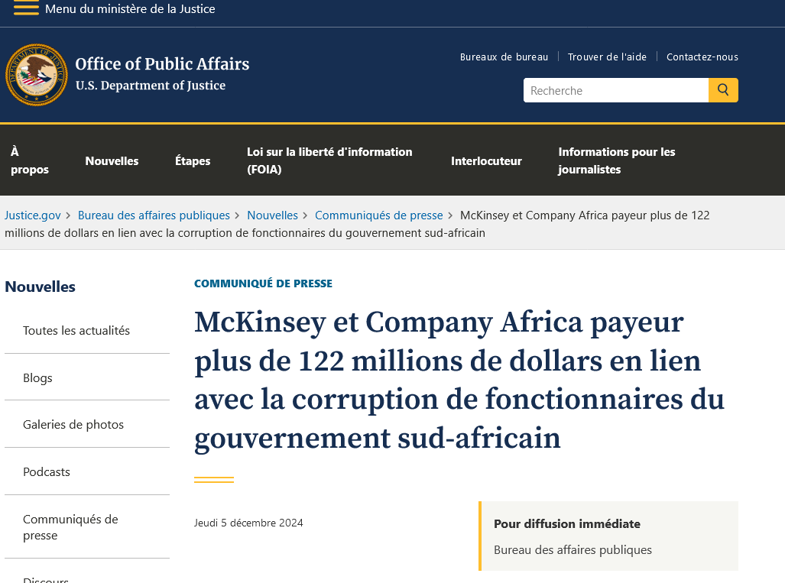
Task: Open 'Communiqués de presse' sidebar link
Action: (70, 527)
